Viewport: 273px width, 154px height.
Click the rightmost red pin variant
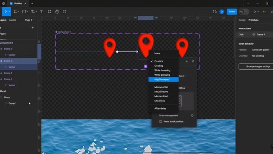(182, 47)
